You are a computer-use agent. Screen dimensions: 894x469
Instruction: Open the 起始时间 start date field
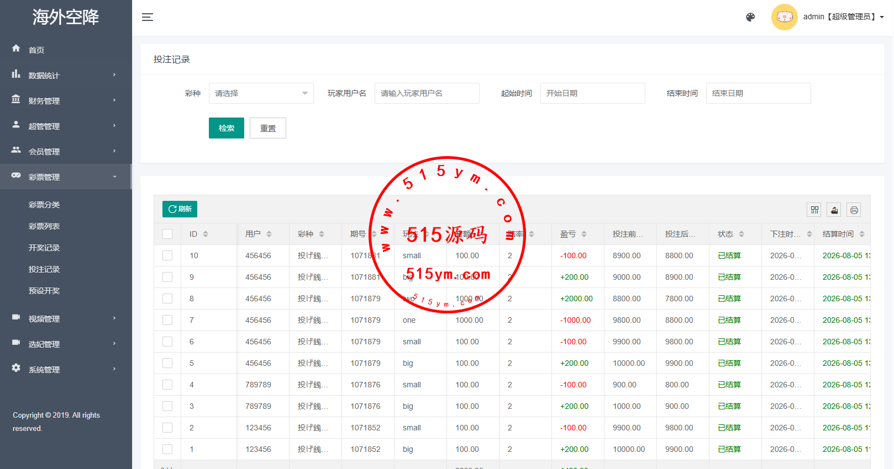click(x=593, y=93)
